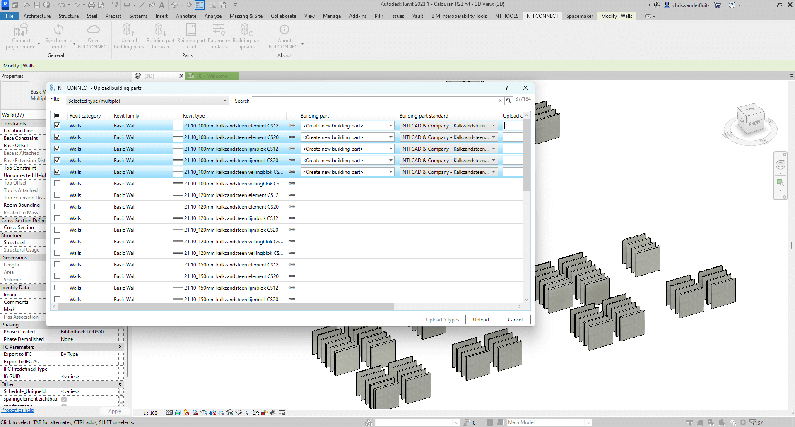Click the Apply button in Properties

[115, 411]
